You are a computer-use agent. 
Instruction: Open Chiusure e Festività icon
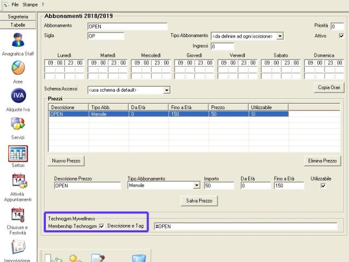pos(18,214)
